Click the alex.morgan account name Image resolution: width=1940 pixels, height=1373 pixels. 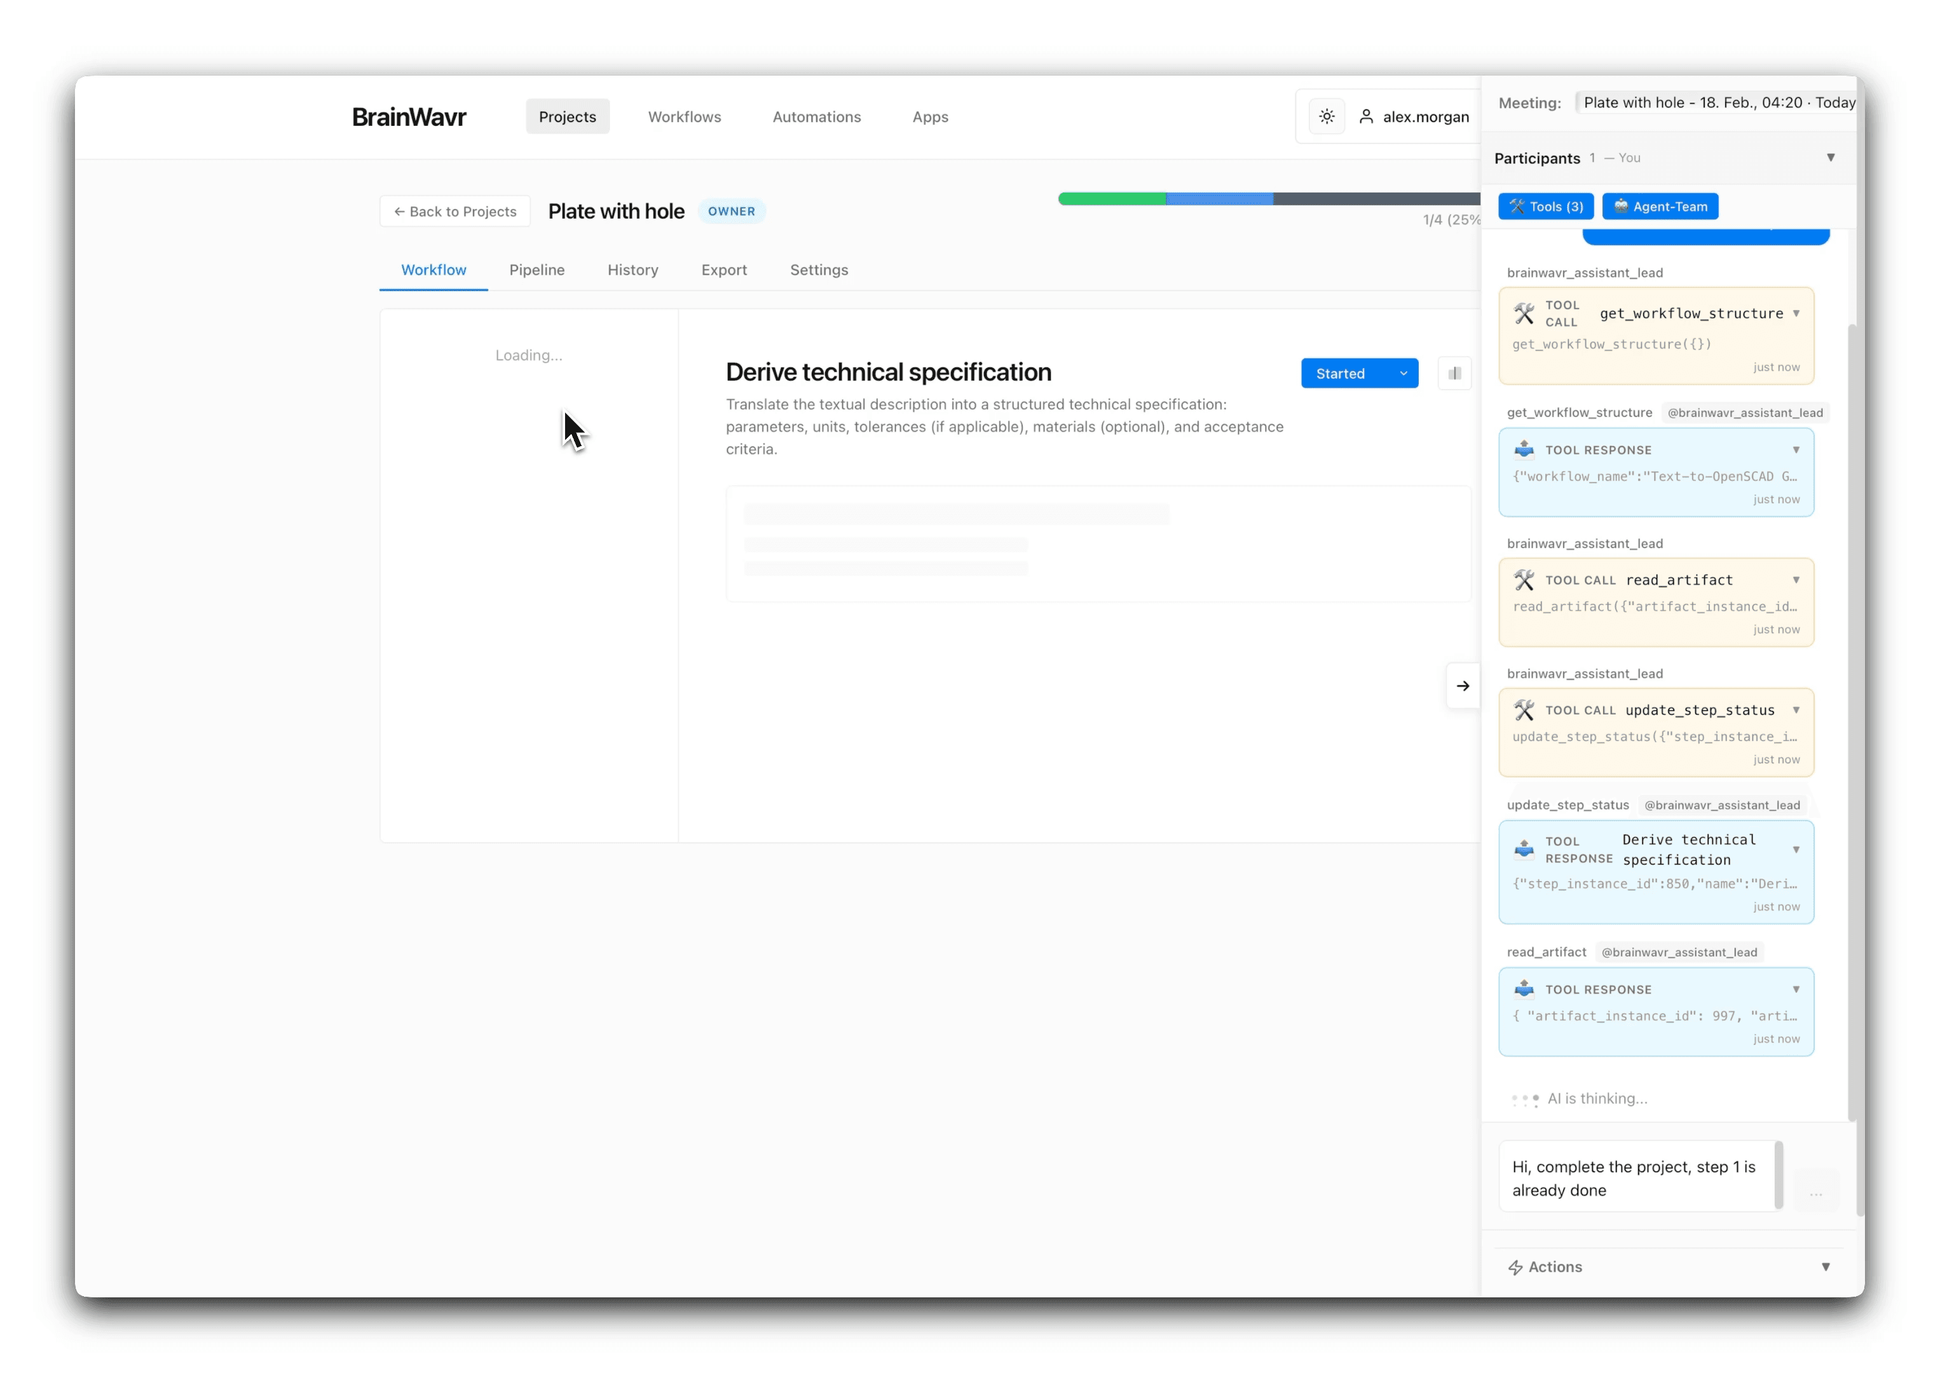[1425, 117]
